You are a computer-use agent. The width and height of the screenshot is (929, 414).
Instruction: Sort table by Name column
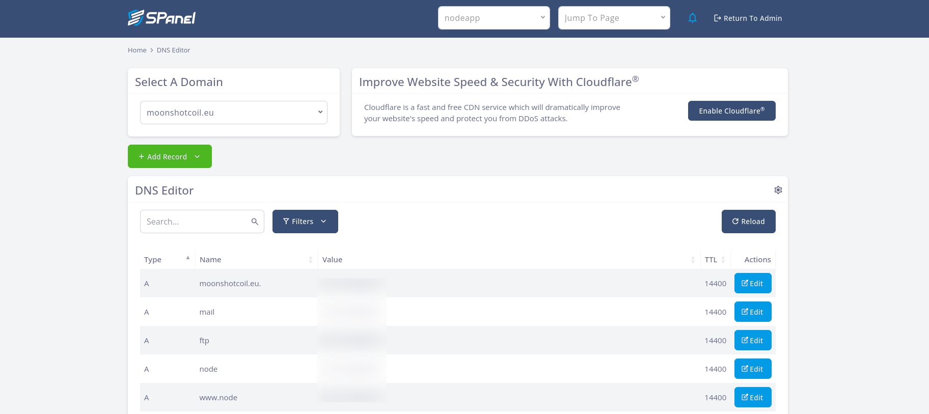[x=256, y=259]
